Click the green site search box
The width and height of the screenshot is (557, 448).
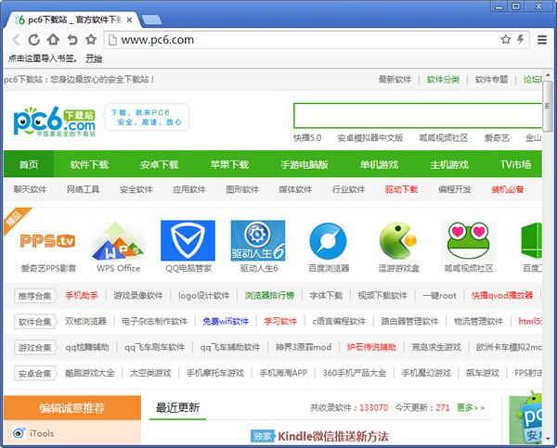coord(418,116)
